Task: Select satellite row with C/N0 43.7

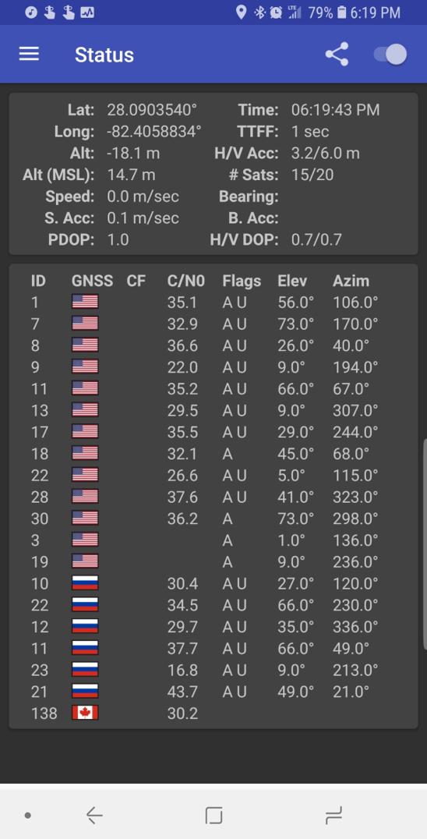Action: (x=213, y=692)
